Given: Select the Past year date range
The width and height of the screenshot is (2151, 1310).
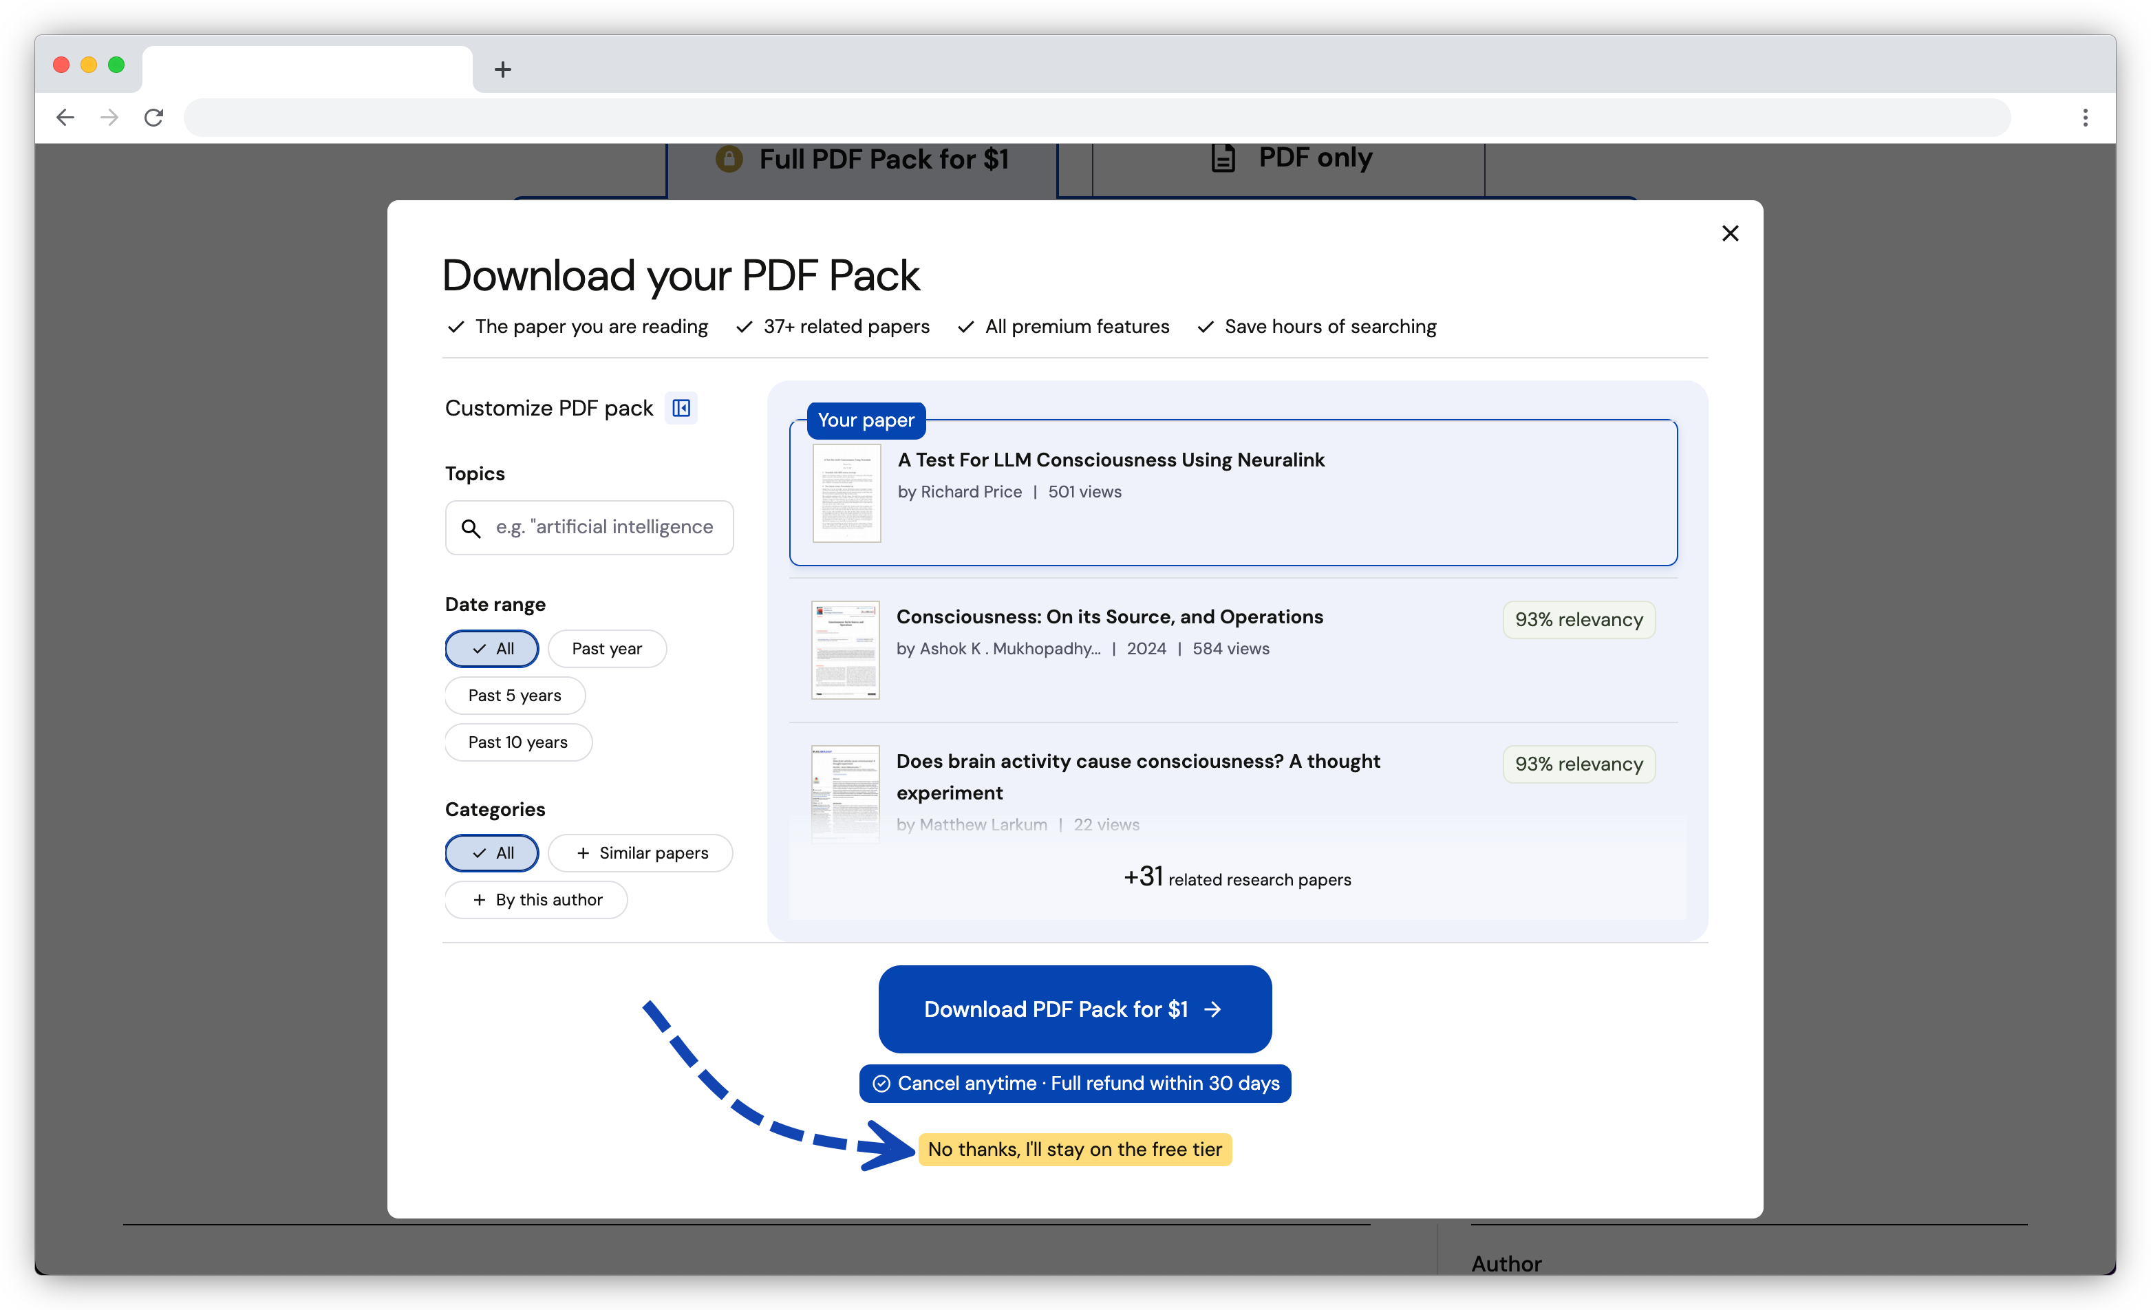Looking at the screenshot, I should point(607,648).
